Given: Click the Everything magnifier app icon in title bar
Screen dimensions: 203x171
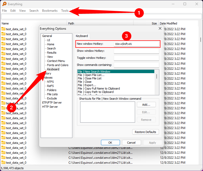Looking at the screenshot, I should (x=4, y=4).
